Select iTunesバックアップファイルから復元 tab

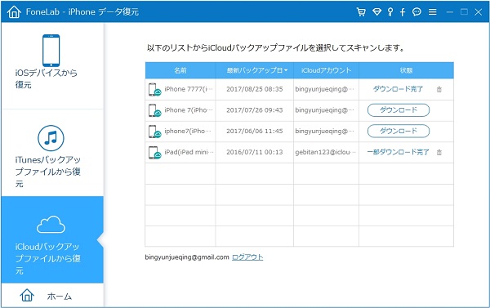[52, 153]
